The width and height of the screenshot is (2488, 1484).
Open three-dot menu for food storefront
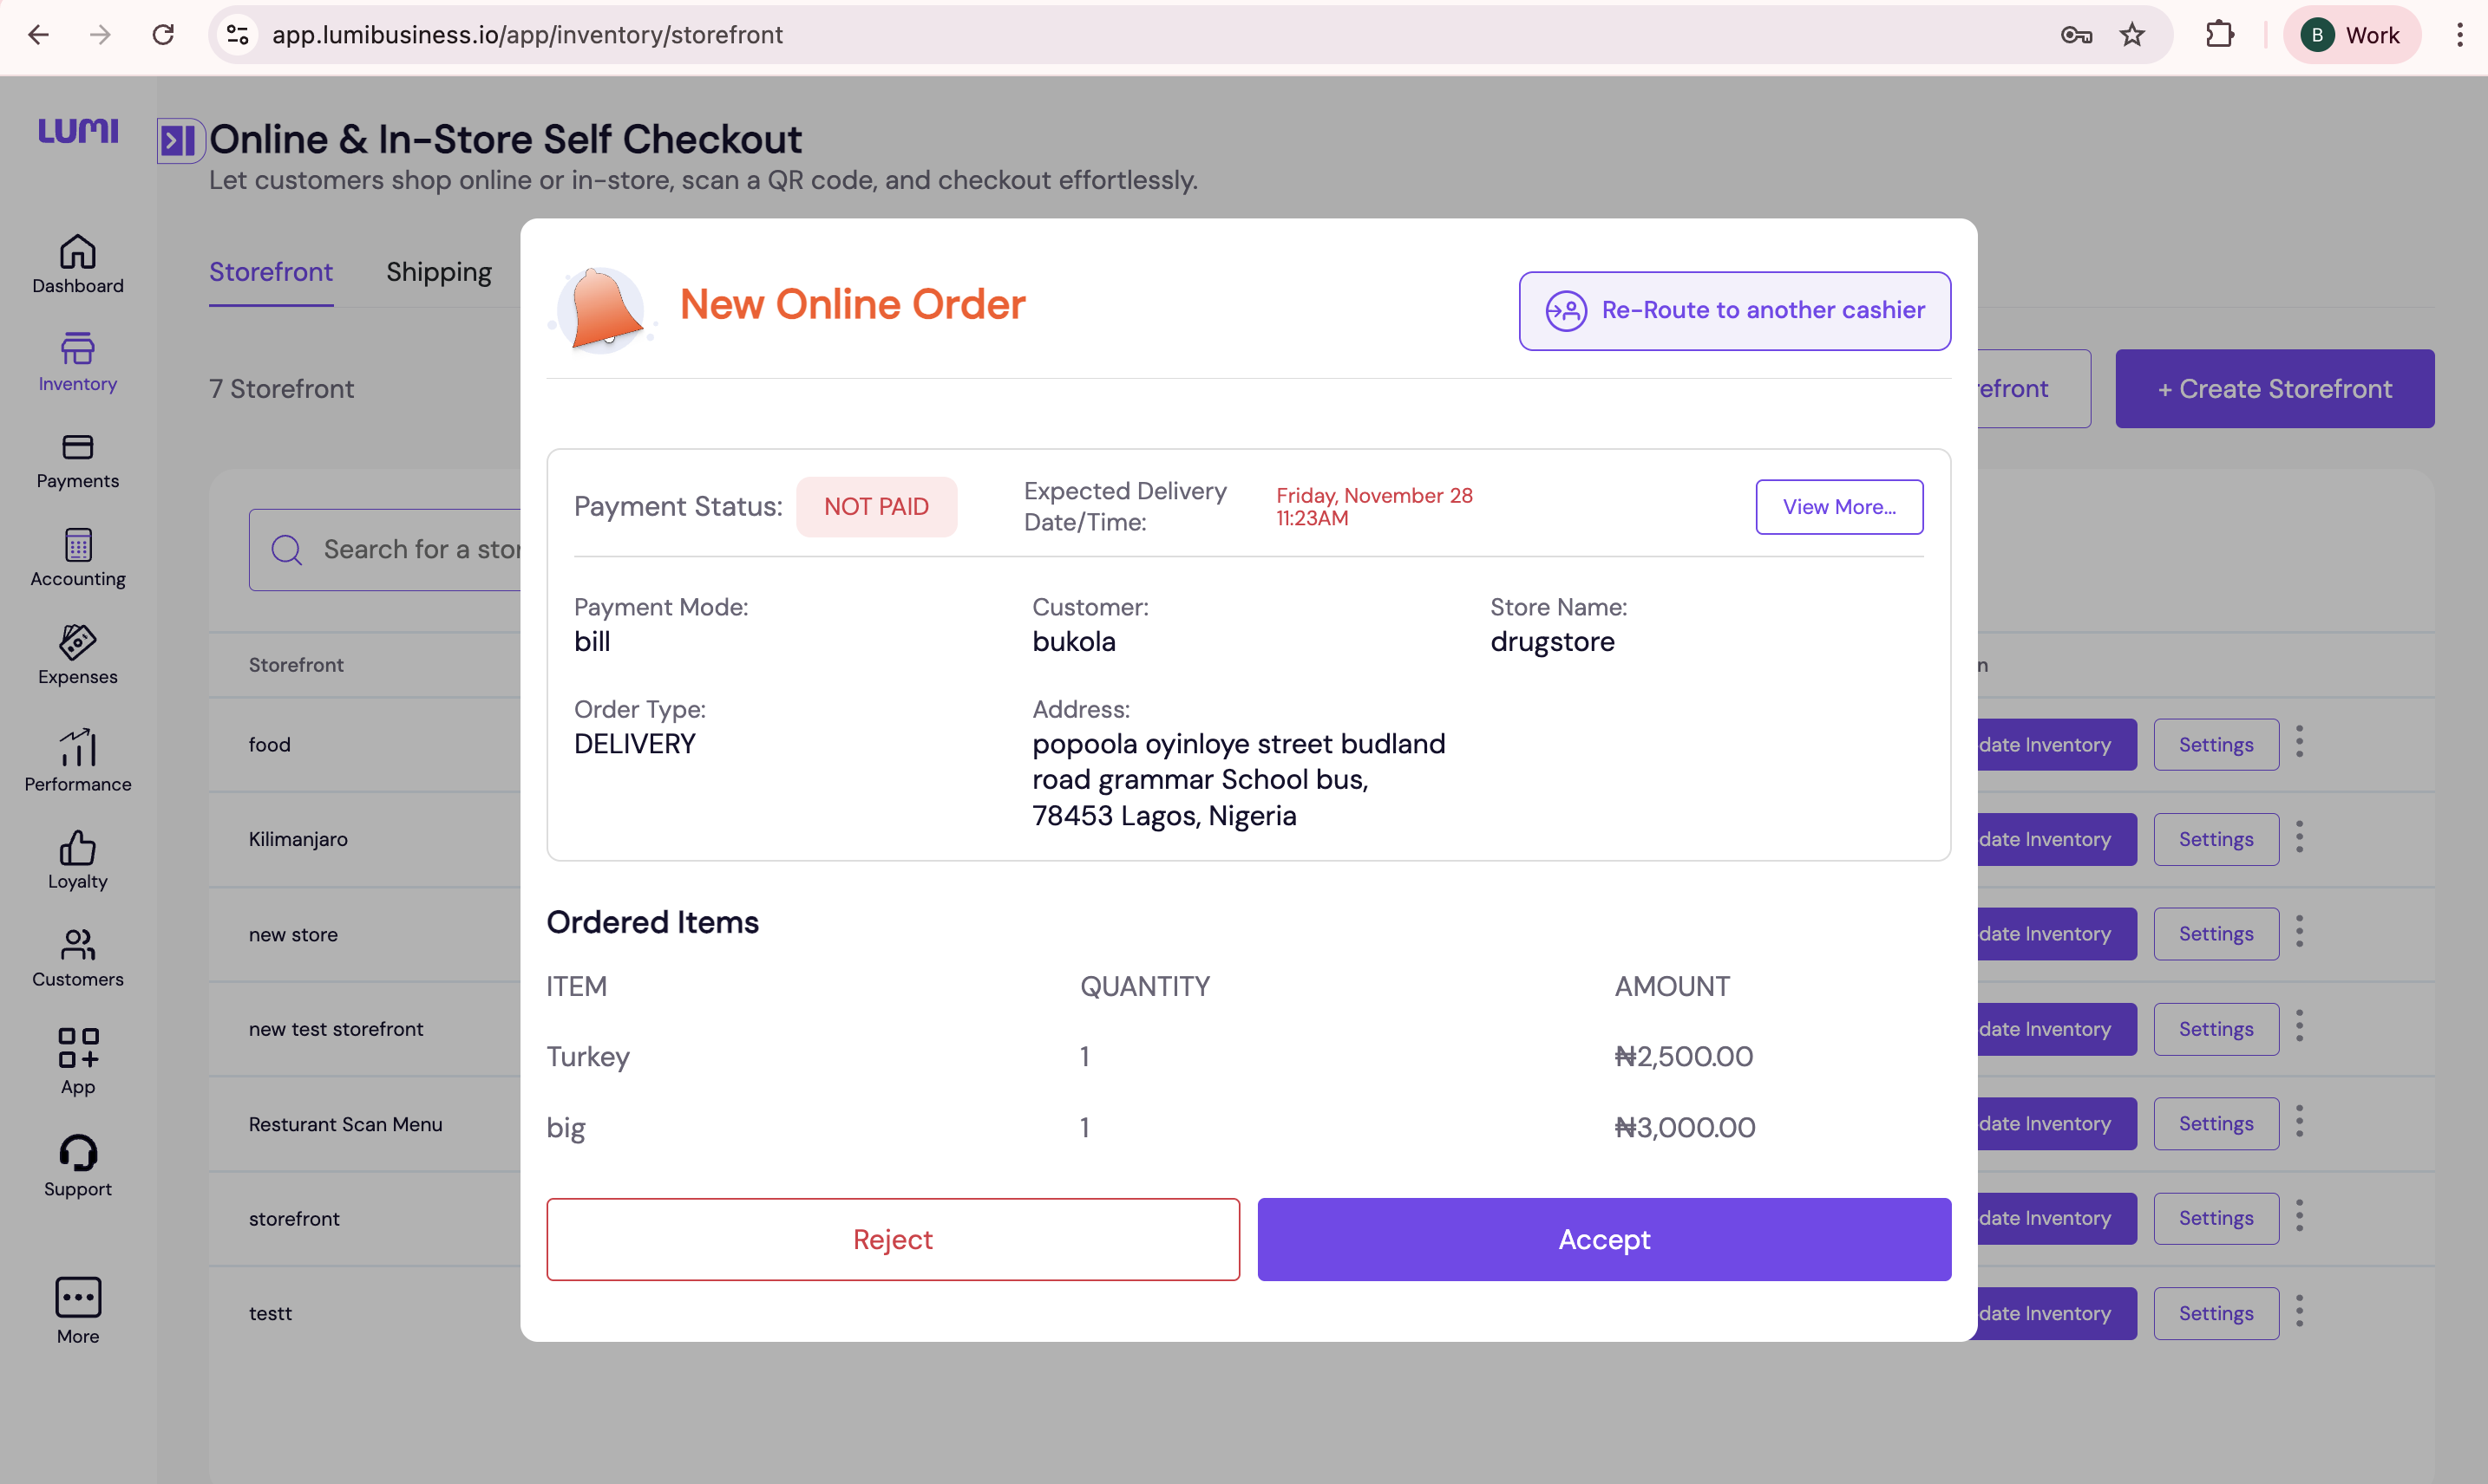(2299, 743)
